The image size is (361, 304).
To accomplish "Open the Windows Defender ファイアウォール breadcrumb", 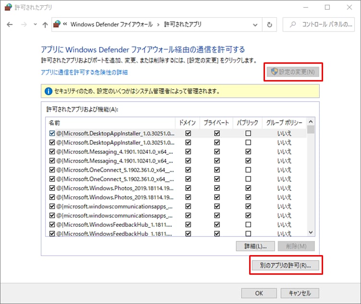I will click(x=112, y=24).
